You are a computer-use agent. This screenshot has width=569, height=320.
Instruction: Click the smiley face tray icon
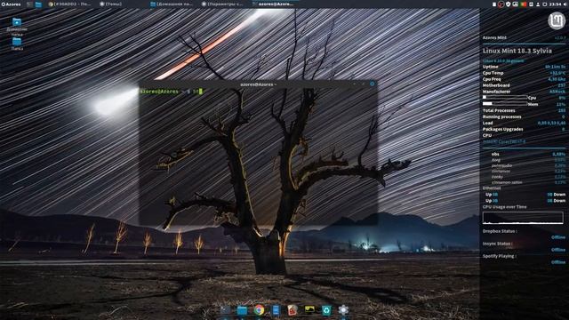[531, 4]
